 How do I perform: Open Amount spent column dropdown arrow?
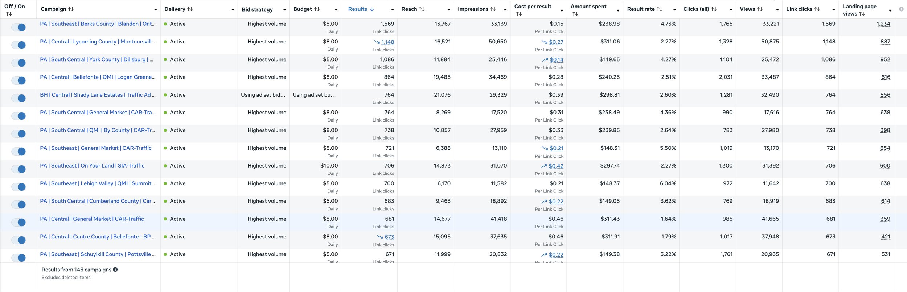click(x=618, y=10)
